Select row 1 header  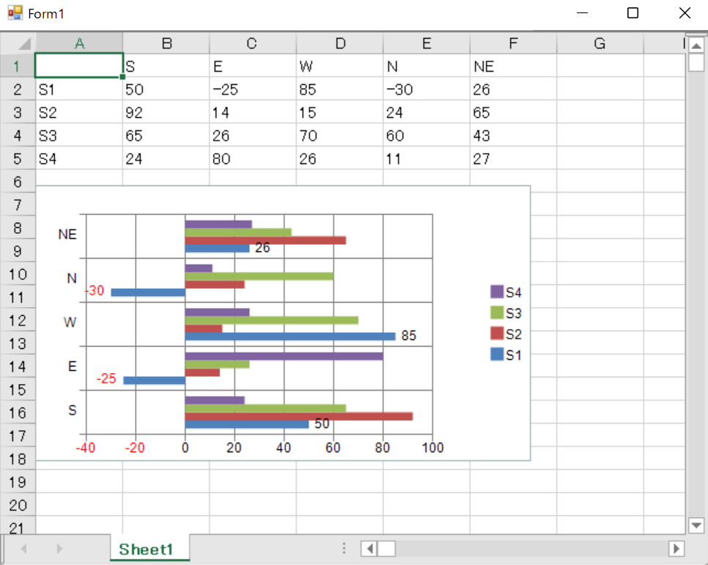click(x=18, y=67)
